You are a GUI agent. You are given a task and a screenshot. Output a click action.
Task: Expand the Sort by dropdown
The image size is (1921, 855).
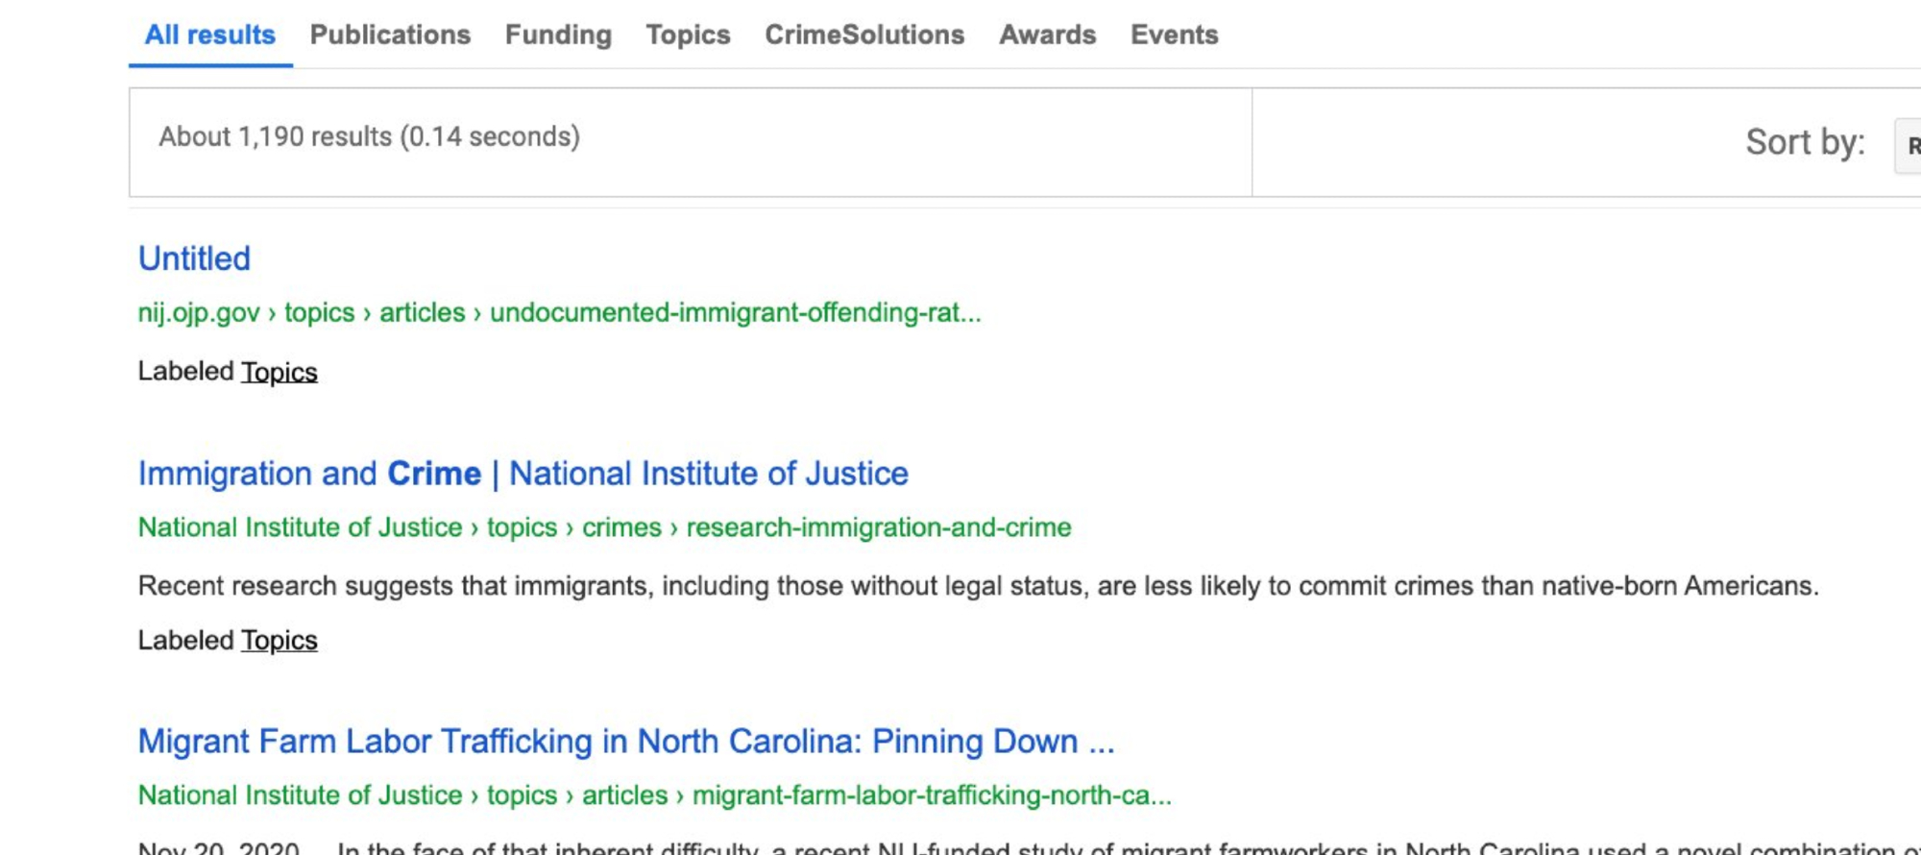[x=1908, y=145]
